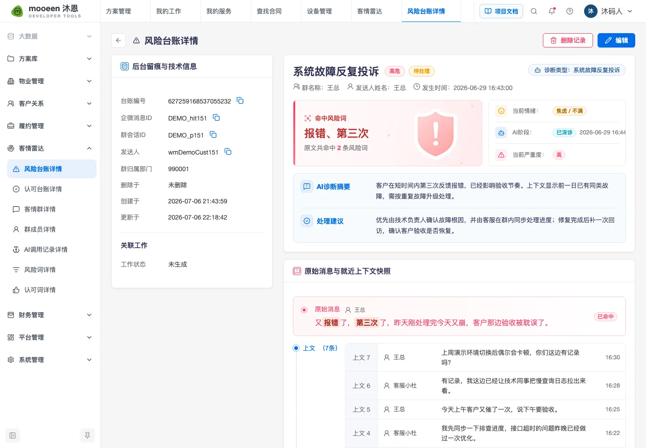Expand the 系统管理 menu
This screenshot has width=646, height=448.
(x=89, y=360)
